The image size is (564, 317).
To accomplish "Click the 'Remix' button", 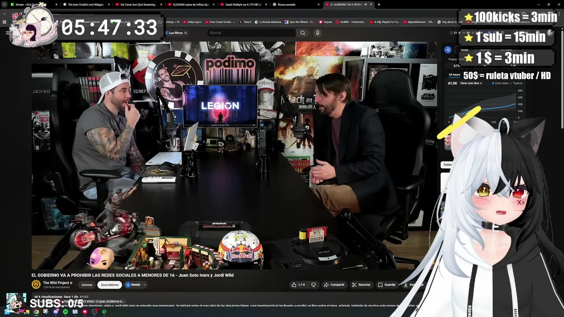I will click(133, 285).
